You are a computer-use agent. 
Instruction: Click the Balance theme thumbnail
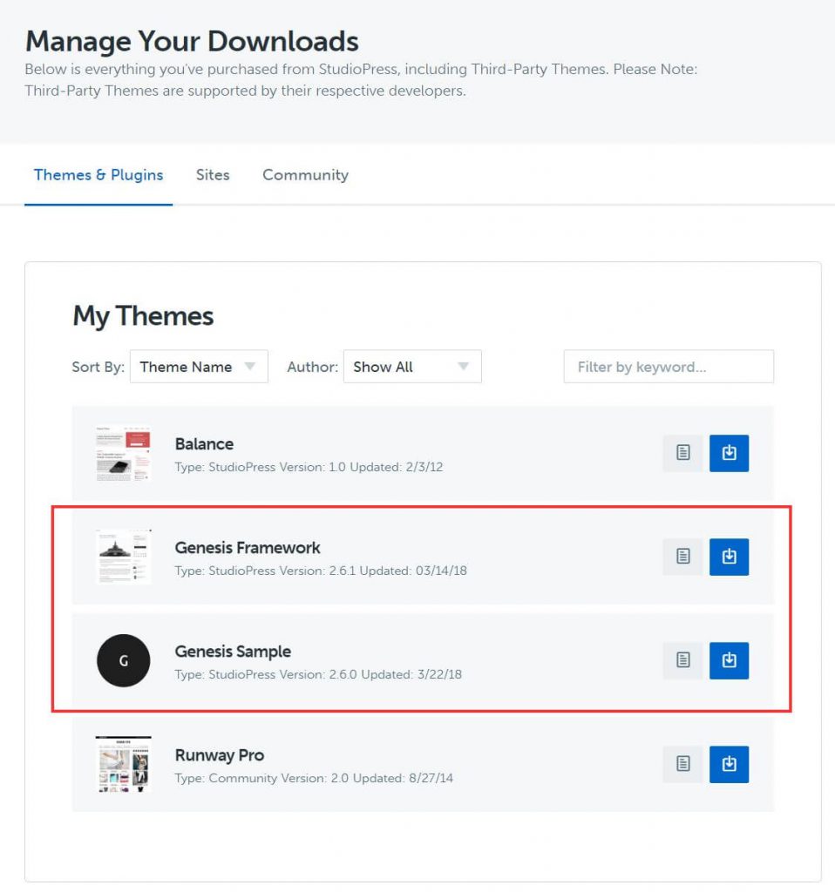click(x=123, y=453)
